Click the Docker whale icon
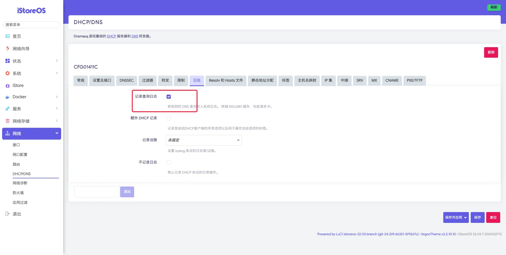This screenshot has height=255, width=506. coord(8,97)
